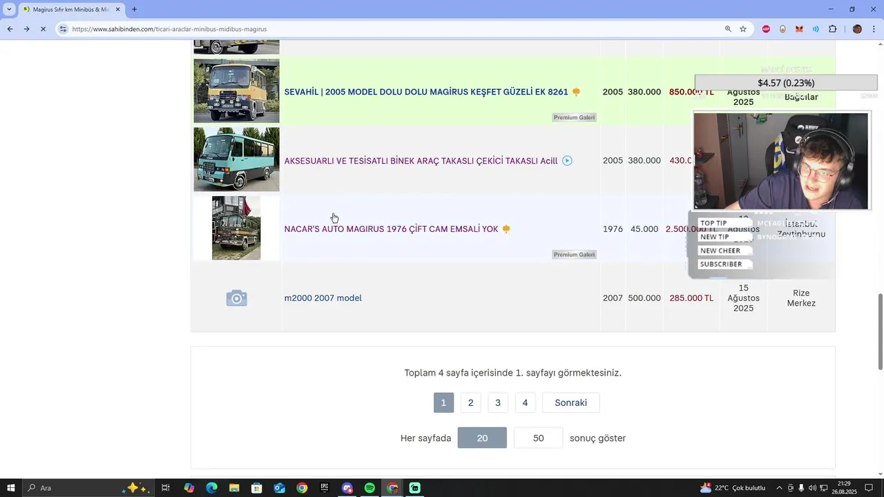
Task: Select page 1 in pagination
Action: (x=443, y=402)
